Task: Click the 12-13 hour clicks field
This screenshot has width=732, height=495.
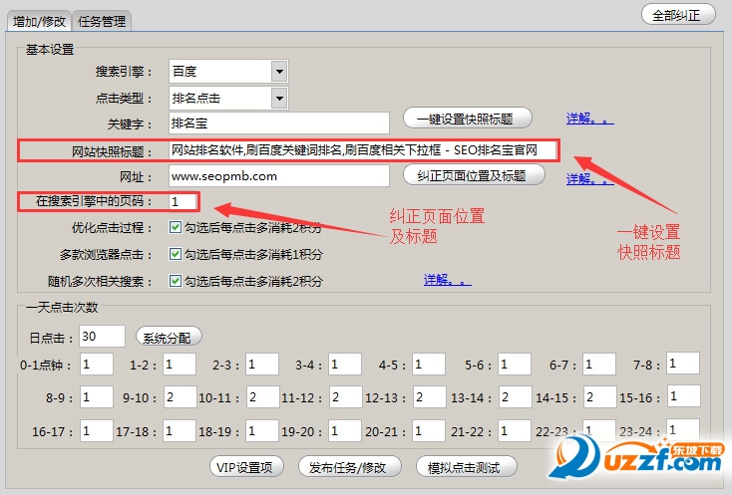Action: pos(429,397)
